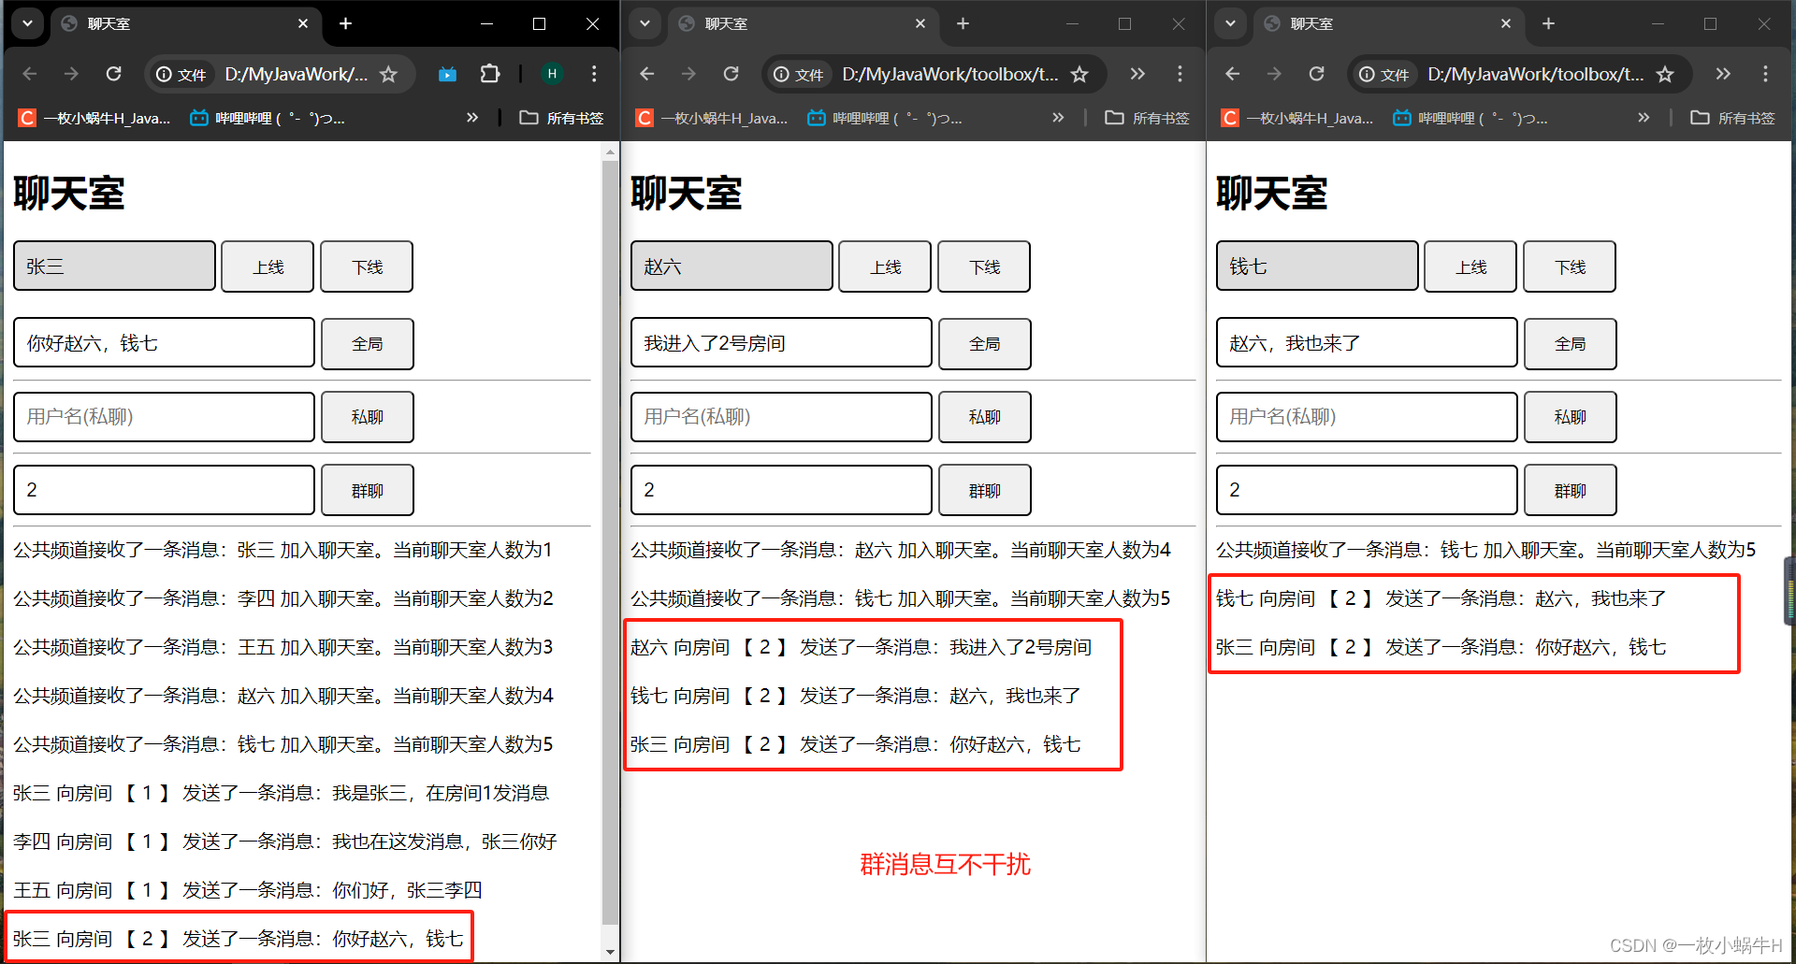Open extensions puzzle icon in left window
The height and width of the screenshot is (964, 1796).
[489, 74]
